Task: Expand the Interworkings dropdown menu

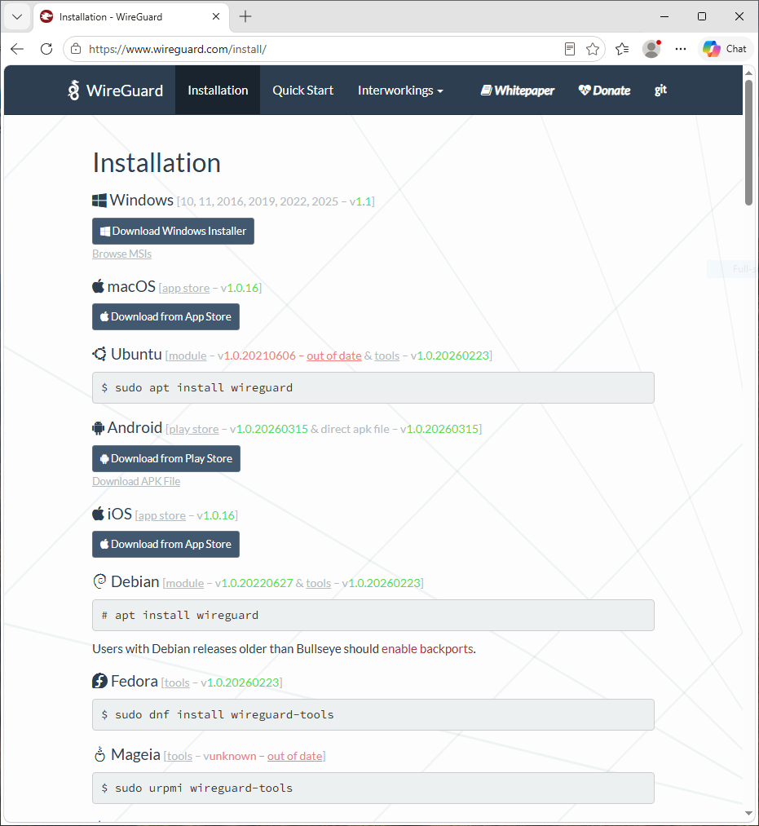Action: pos(400,90)
